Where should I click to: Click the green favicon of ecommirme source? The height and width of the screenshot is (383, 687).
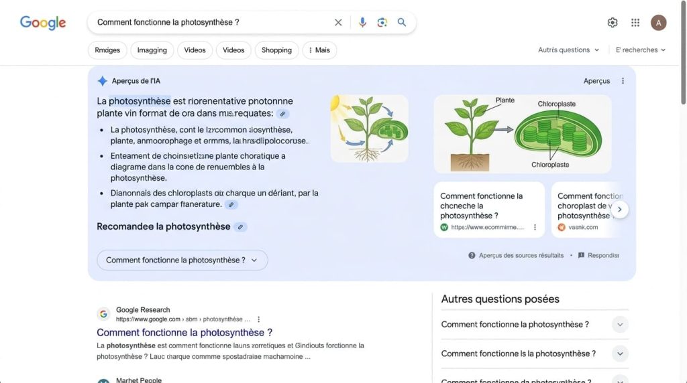pyautogui.click(x=444, y=228)
